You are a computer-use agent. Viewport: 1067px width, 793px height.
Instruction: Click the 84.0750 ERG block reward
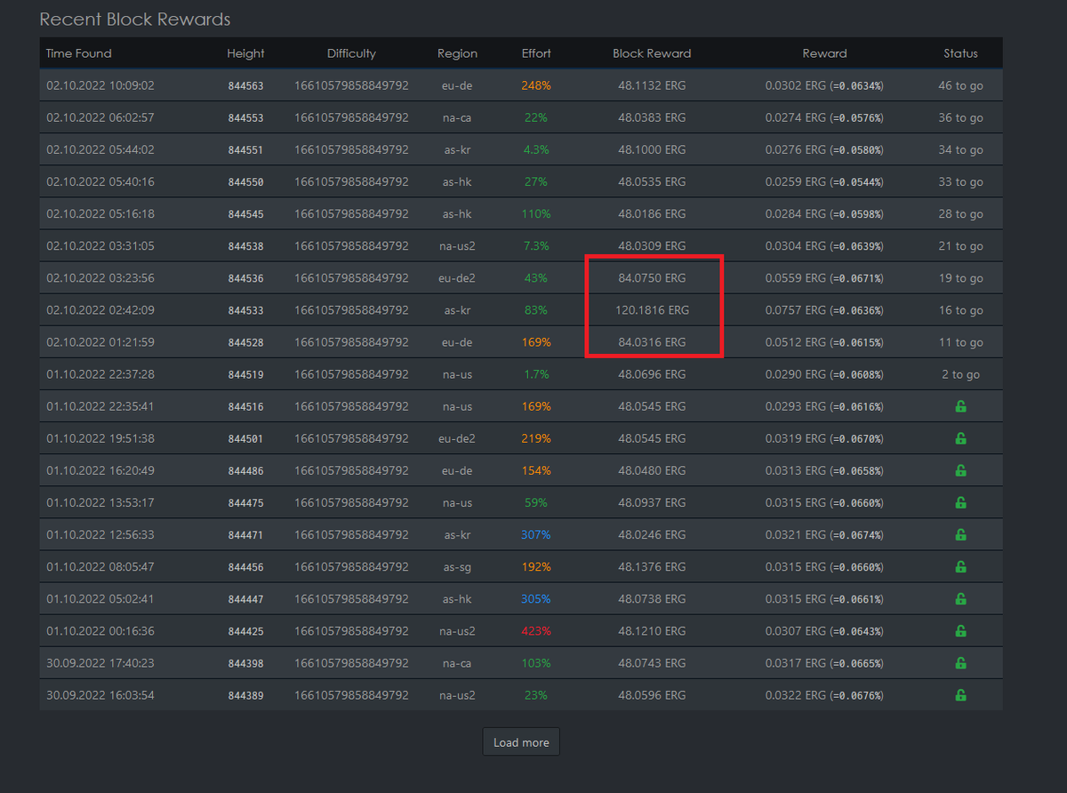click(x=652, y=278)
